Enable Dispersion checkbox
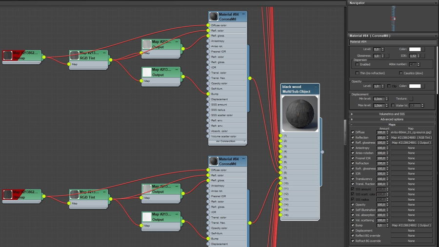439x247 pixels. [x=357, y=64]
